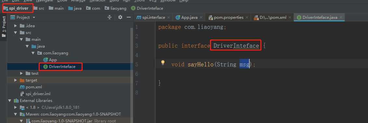Open the Project panel settings gear
368x123 pixels.
120,17
